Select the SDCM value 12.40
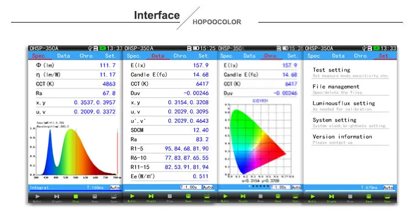 tap(201, 130)
